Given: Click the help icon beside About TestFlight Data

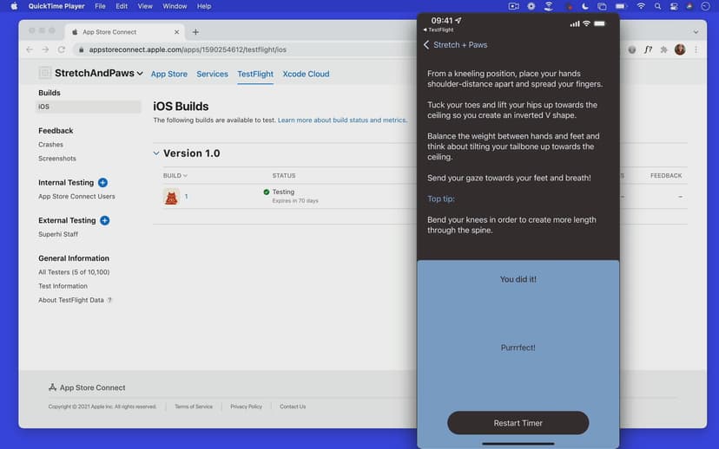Looking at the screenshot, I should pos(109,300).
